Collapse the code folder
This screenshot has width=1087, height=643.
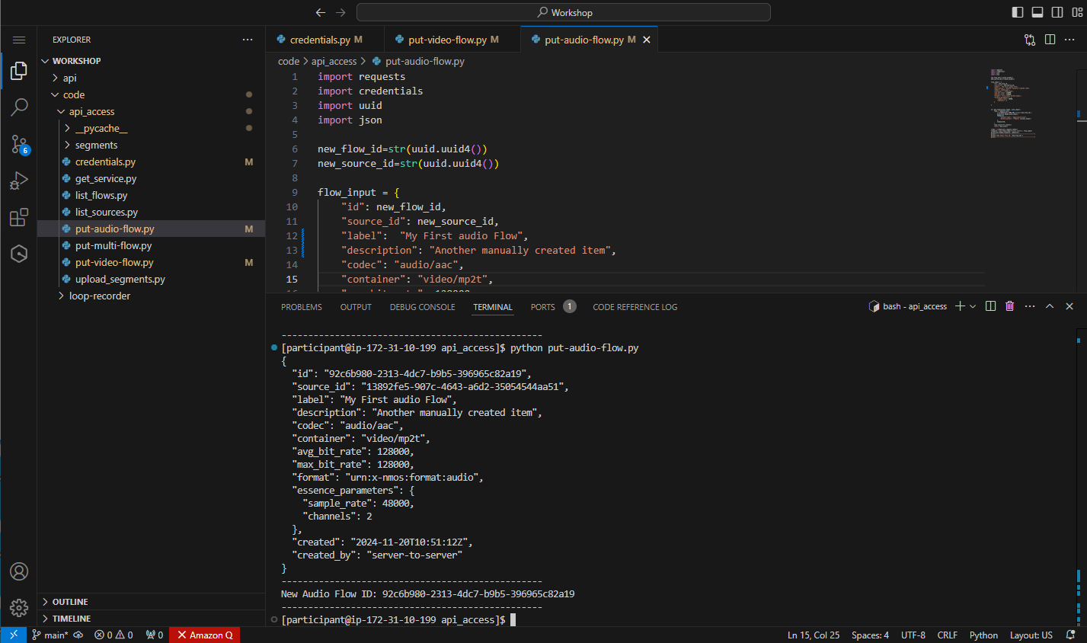coord(152,94)
